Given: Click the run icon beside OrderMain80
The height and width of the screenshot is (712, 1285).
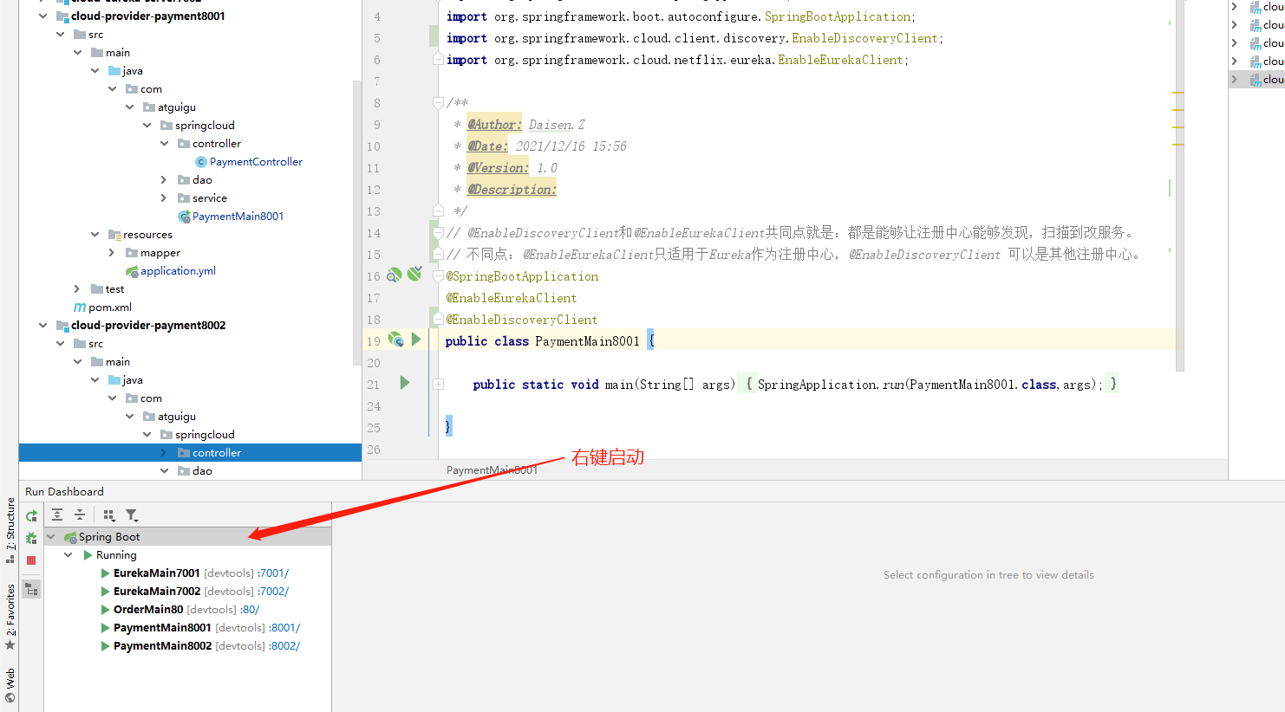Looking at the screenshot, I should pyautogui.click(x=105, y=610).
